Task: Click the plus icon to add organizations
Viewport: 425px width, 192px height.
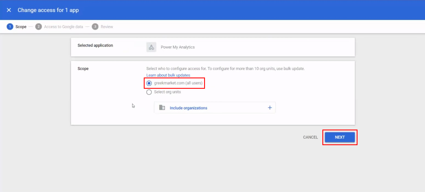Action: 270,108
